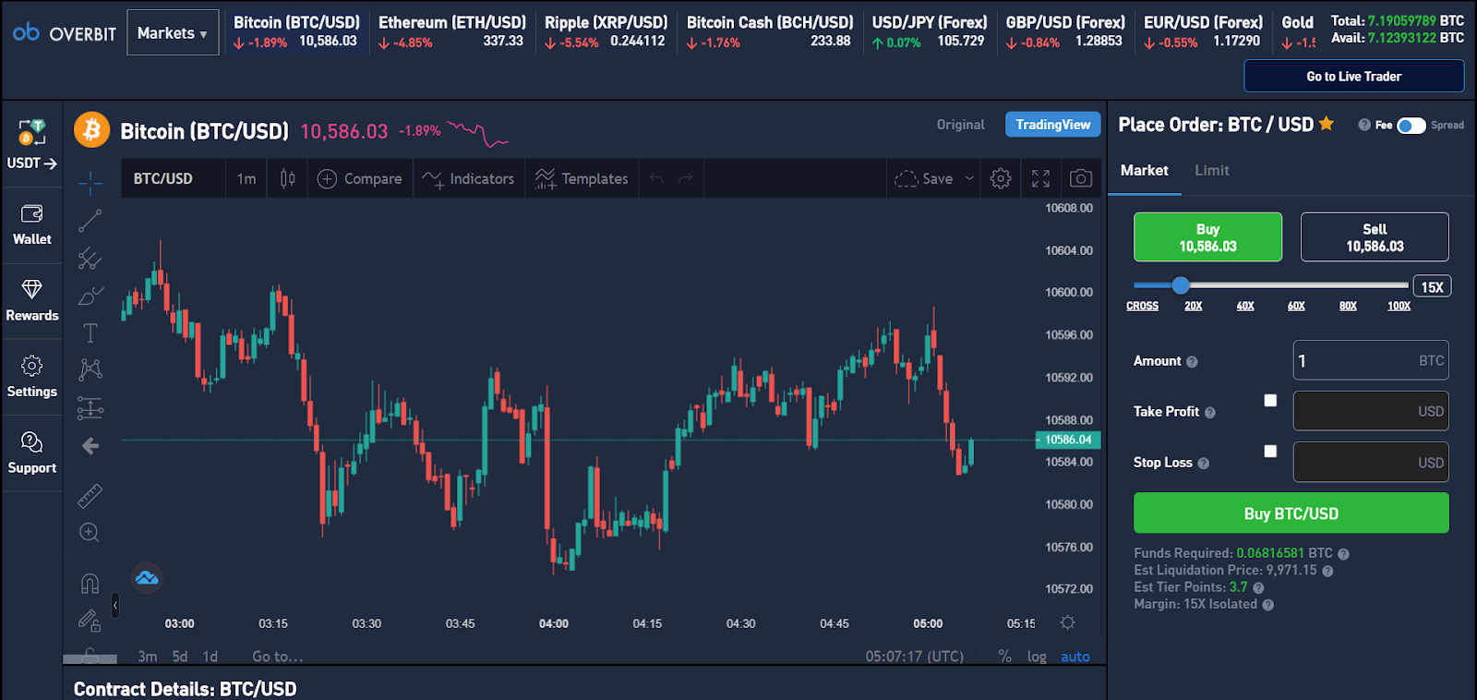Select Ripple (XRP/USD) in ticker bar
The width and height of the screenshot is (1477, 700).
[x=606, y=31]
